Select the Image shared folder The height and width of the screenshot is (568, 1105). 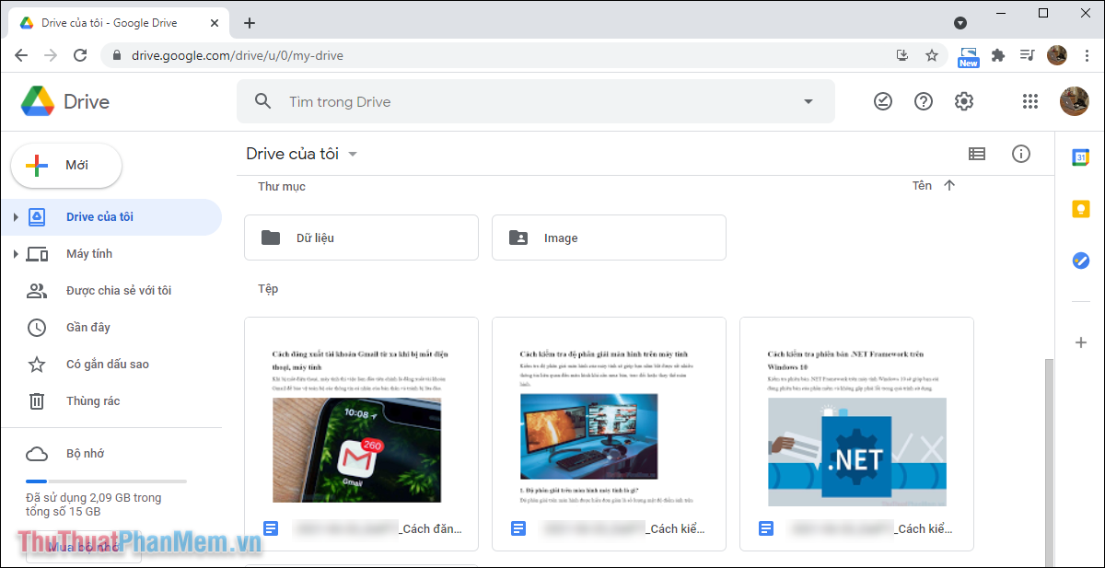tap(609, 238)
